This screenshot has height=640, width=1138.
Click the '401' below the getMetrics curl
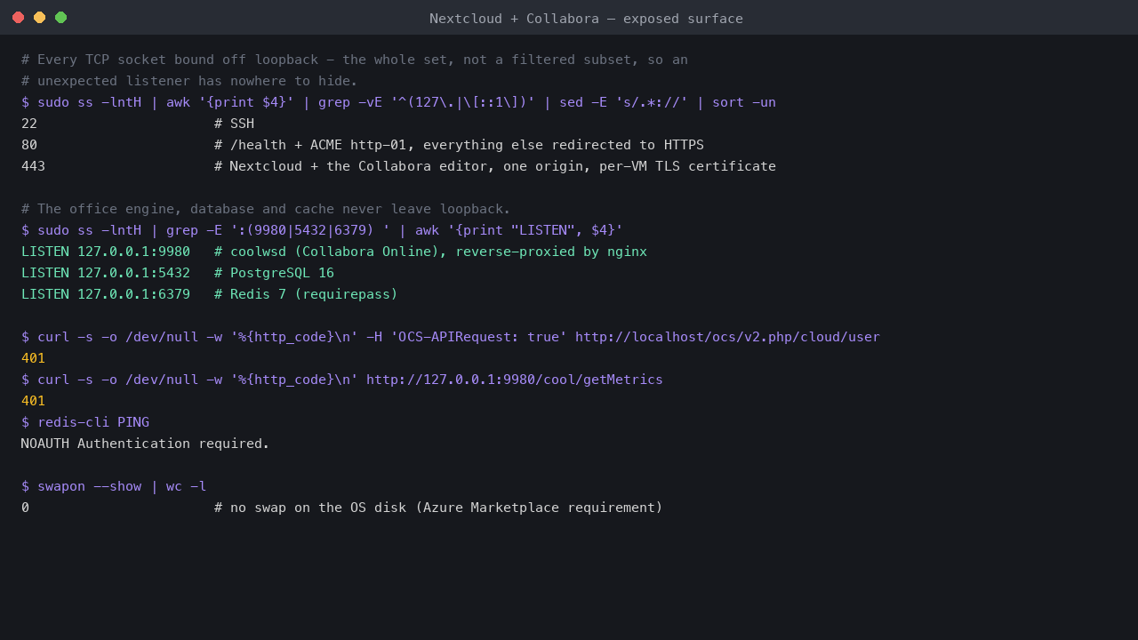pos(33,401)
